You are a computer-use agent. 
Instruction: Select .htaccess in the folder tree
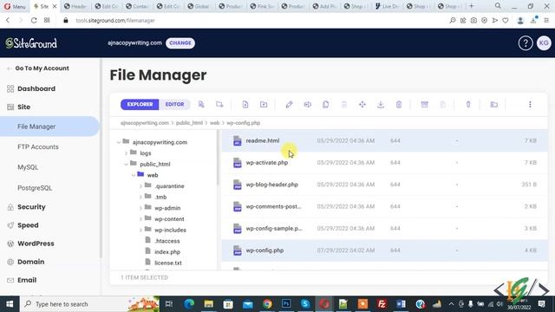(167, 241)
